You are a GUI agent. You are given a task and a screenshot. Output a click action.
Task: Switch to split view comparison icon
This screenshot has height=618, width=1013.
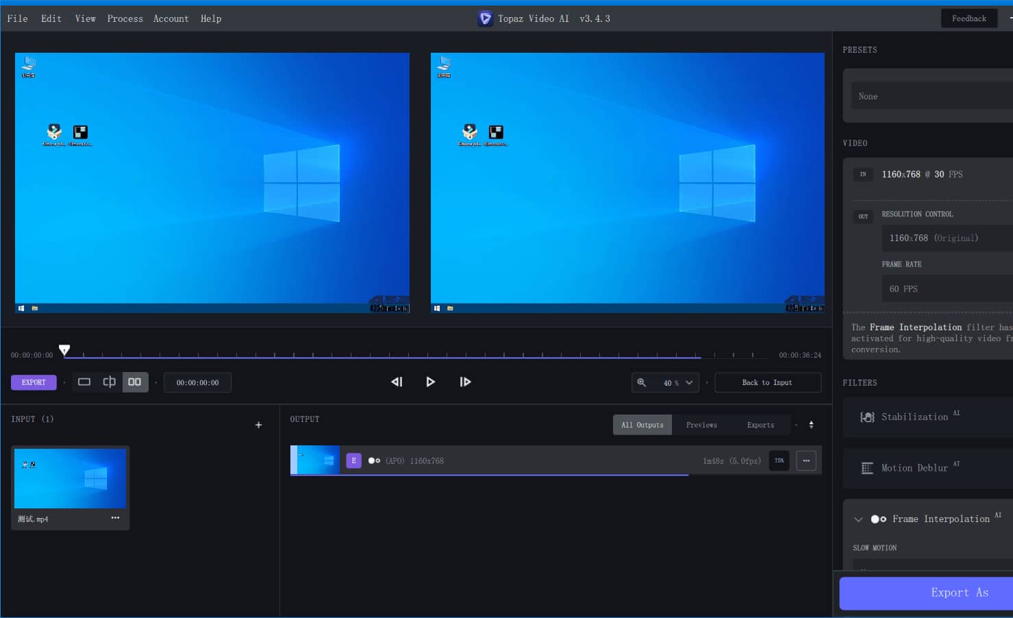point(109,382)
